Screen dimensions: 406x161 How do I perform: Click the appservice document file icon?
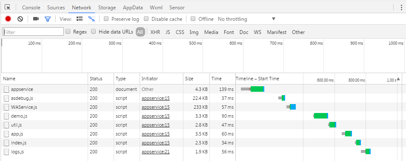click(x=6, y=89)
